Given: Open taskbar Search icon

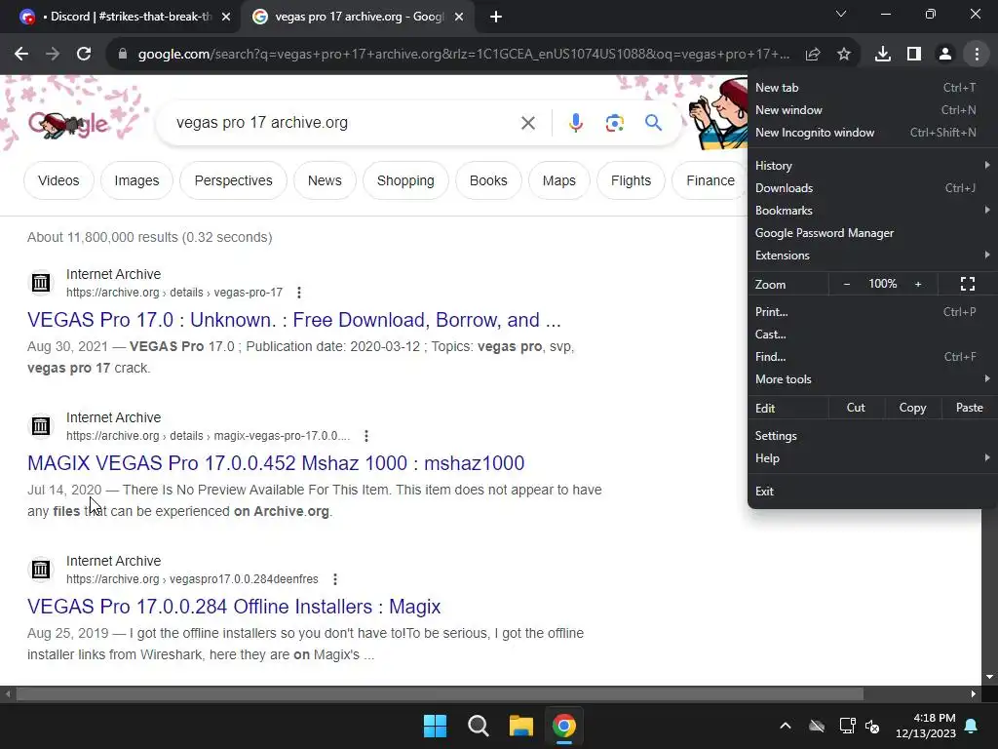Looking at the screenshot, I should coord(478,726).
